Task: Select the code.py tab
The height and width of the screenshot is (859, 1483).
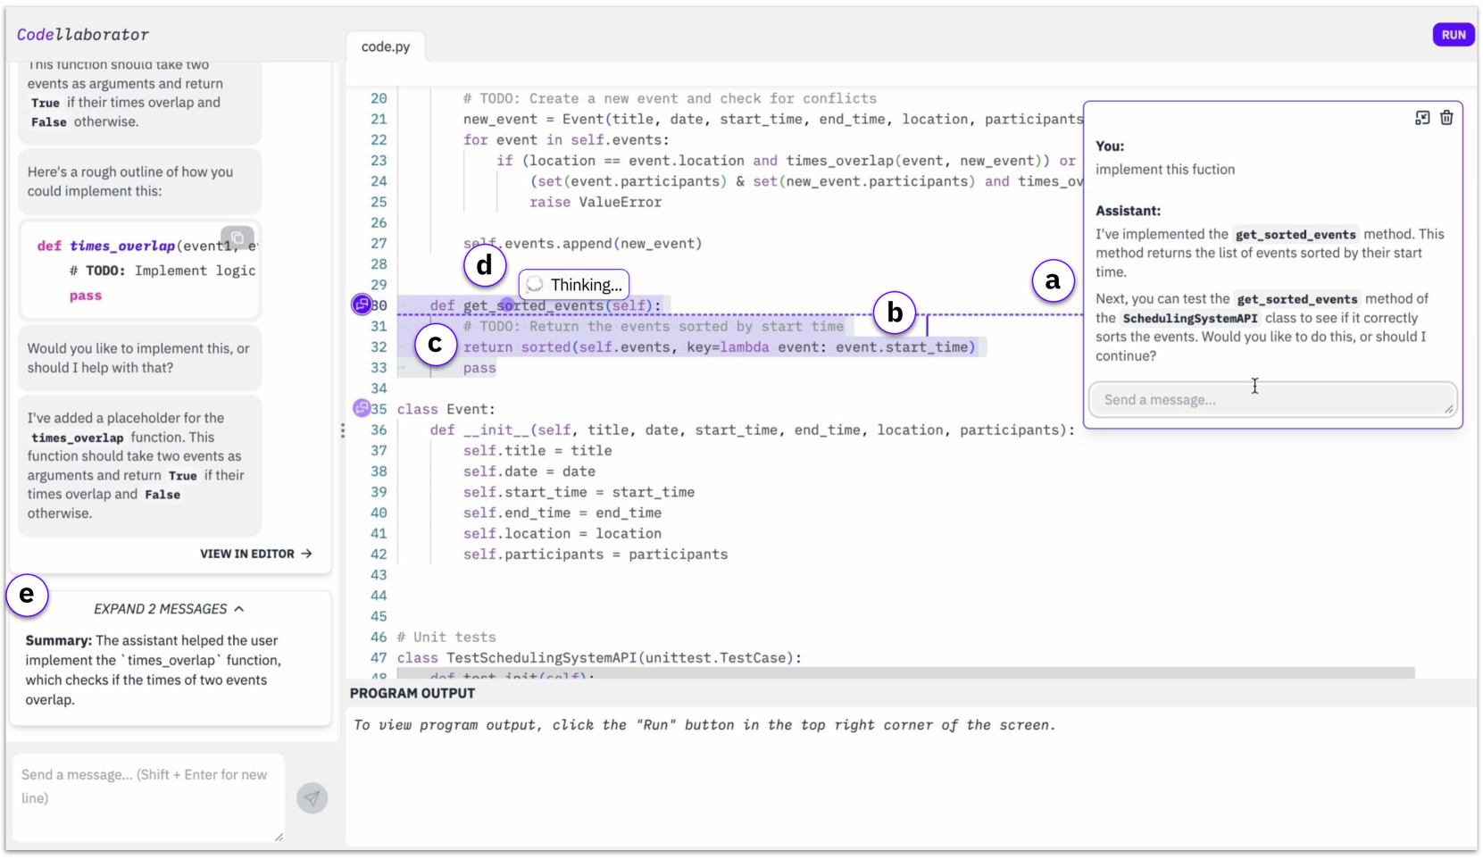Action: 386,46
